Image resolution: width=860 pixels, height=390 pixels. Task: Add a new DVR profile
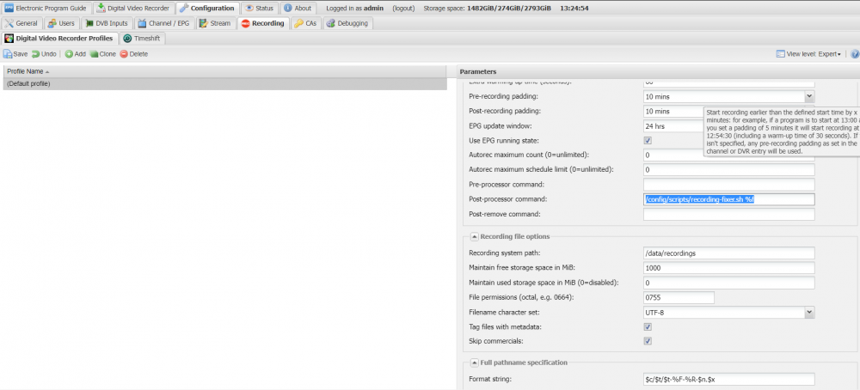coord(76,54)
